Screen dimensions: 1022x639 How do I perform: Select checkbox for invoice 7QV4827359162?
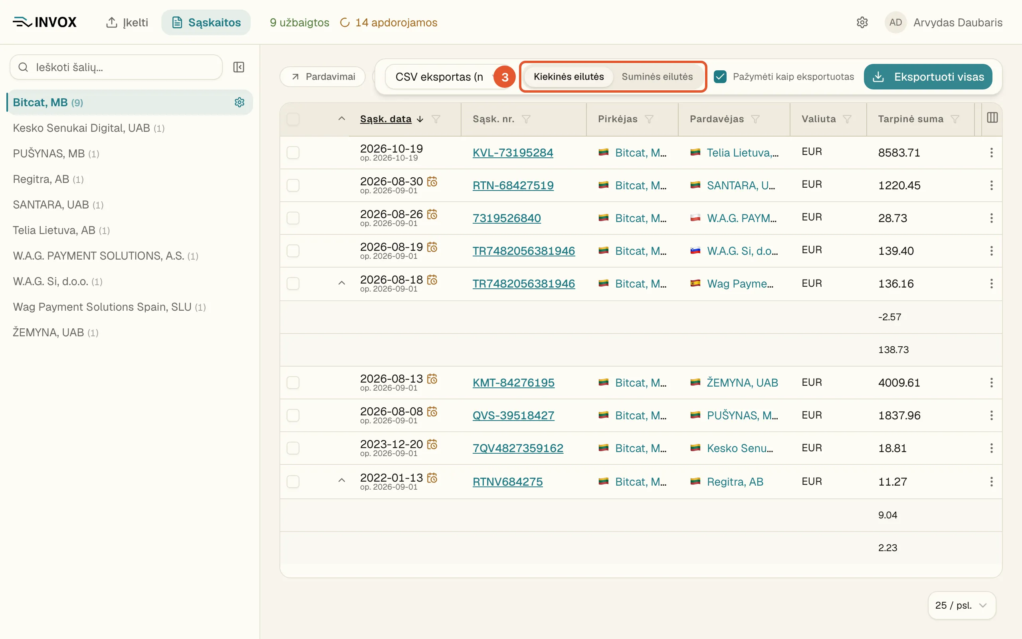[293, 448]
